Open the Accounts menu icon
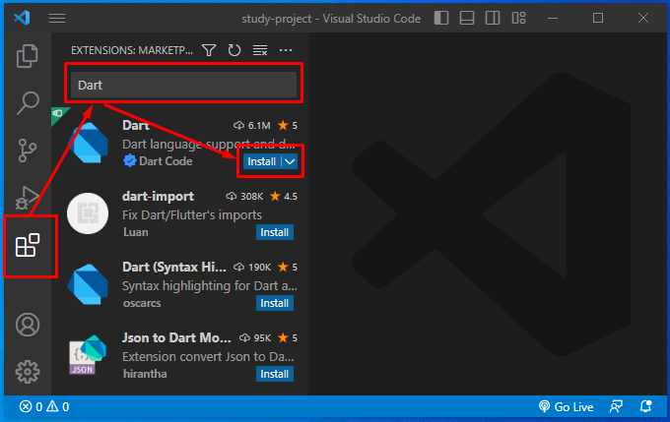The width and height of the screenshot is (670, 422). (28, 325)
